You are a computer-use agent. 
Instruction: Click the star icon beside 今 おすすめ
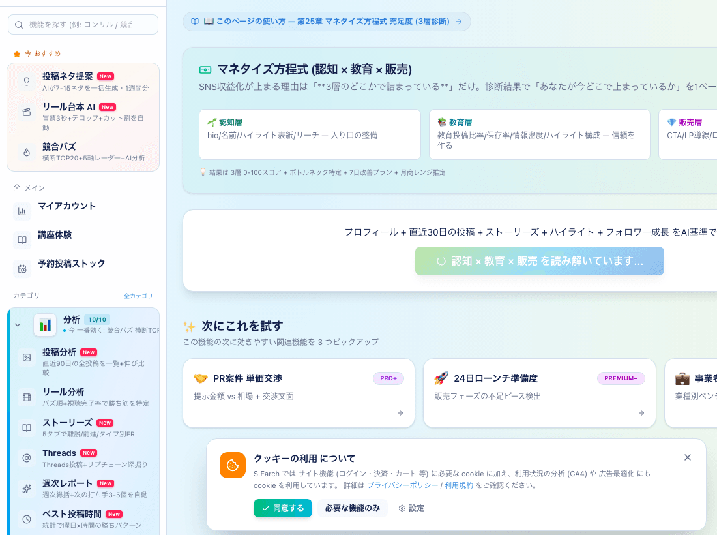click(x=17, y=54)
